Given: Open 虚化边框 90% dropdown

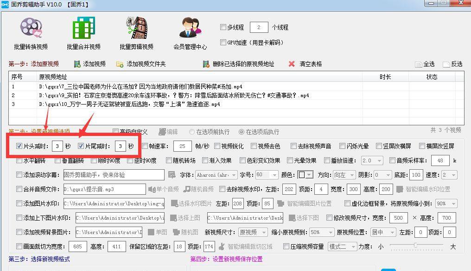Looking at the screenshot, I should (x=446, y=203).
